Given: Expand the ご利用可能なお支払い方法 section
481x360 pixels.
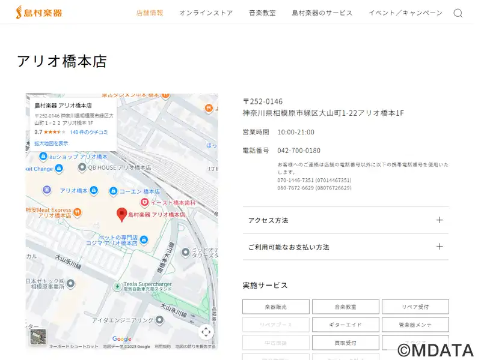Looking at the screenshot, I should click(x=345, y=247).
